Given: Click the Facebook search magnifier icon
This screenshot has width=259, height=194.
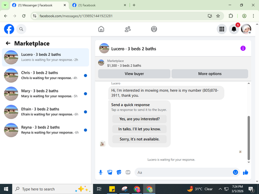Looking at the screenshot, I should [x=21, y=29].
